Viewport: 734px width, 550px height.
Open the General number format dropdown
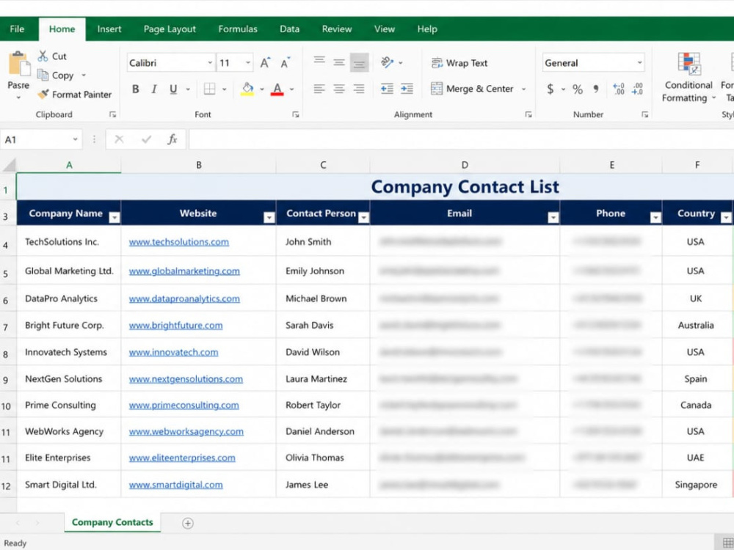[x=639, y=62]
